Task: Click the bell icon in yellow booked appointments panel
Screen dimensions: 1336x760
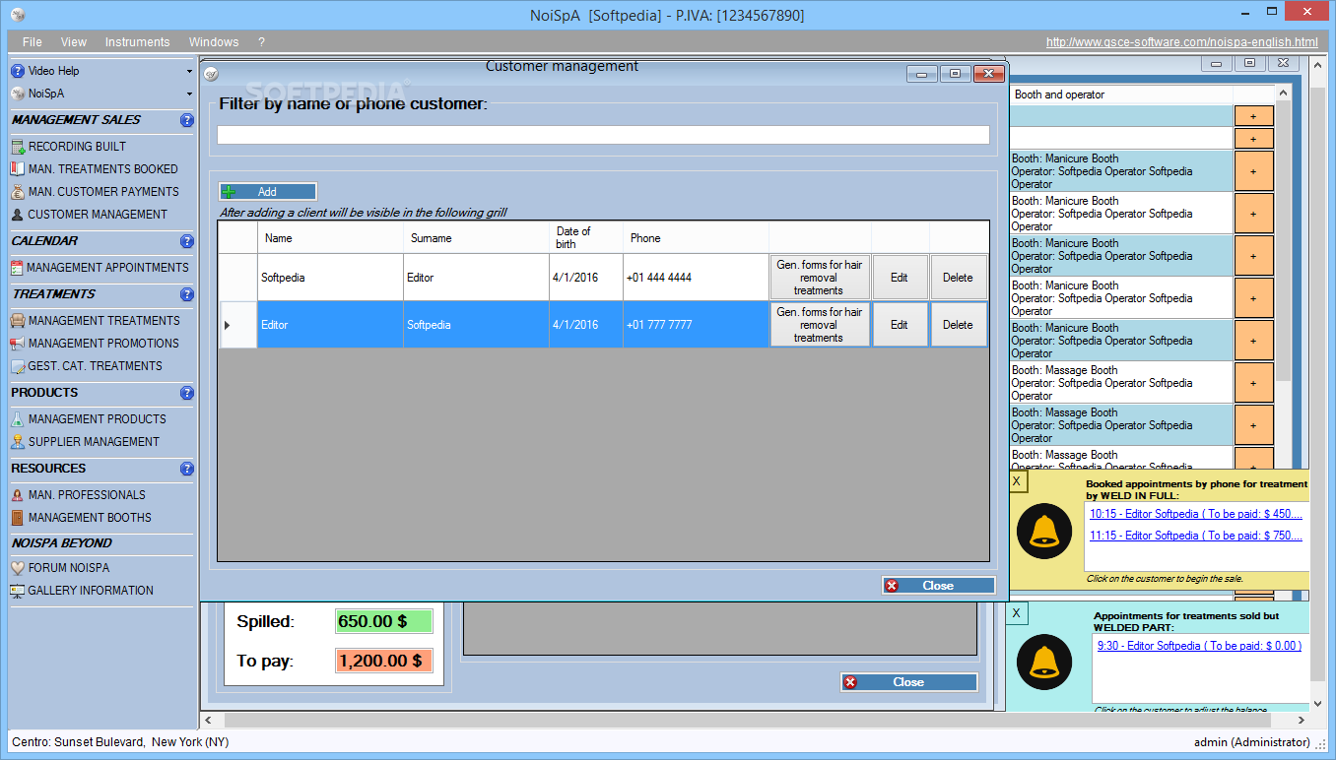Action: pos(1044,532)
